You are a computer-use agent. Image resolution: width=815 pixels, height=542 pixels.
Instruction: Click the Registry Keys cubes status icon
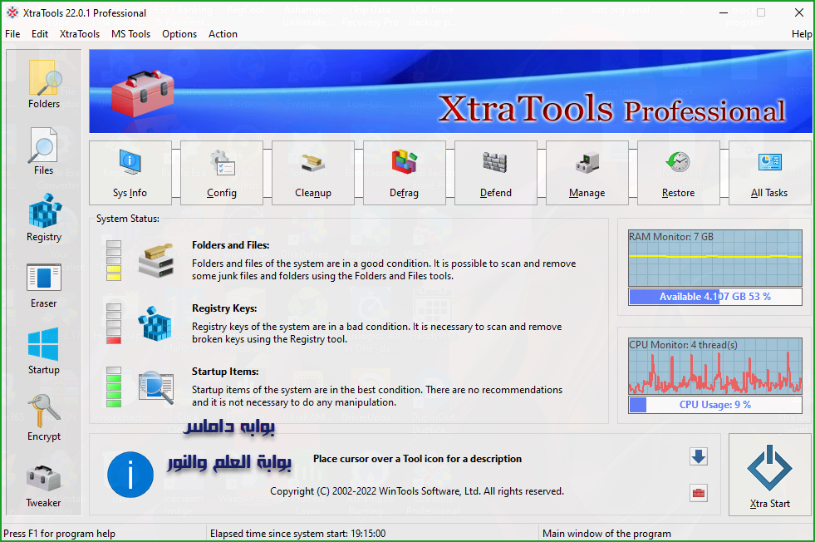155,323
